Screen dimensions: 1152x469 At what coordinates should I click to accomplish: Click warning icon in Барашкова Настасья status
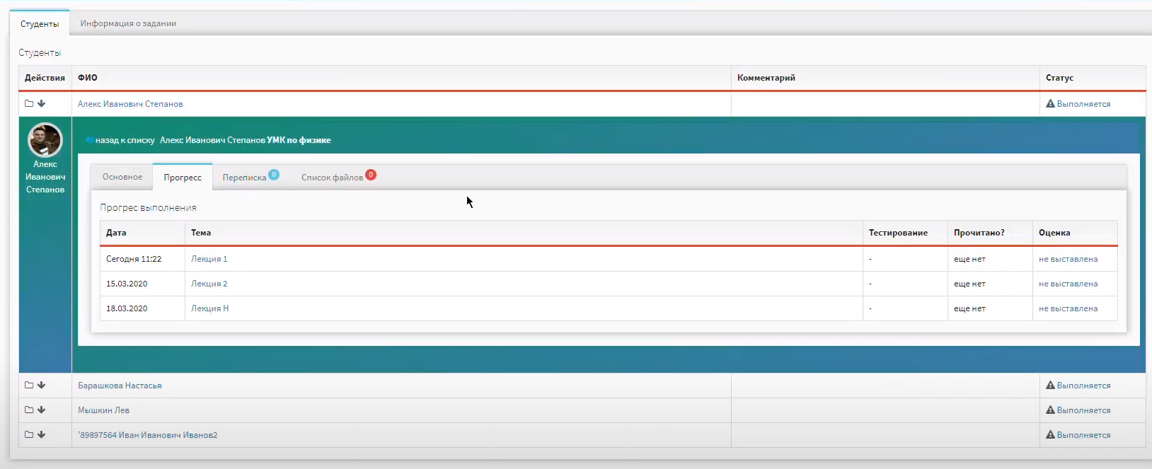coord(1050,385)
